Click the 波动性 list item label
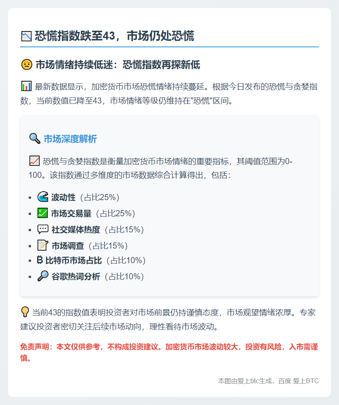The image size is (339, 405). coord(63,197)
